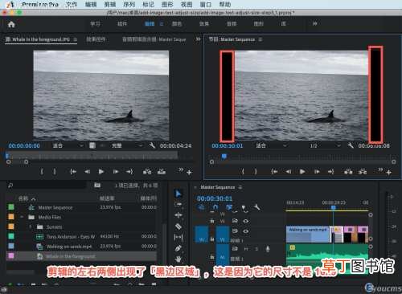Play the Source monitor clip
402x294 pixels.
point(101,171)
